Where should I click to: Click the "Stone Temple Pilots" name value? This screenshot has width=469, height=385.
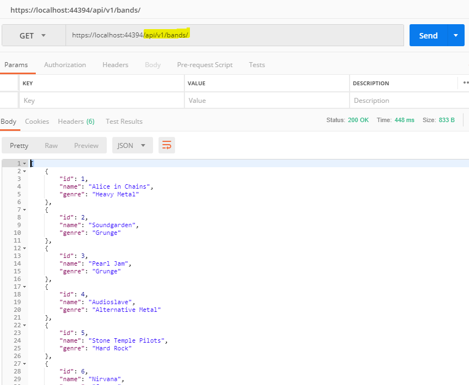(126, 341)
